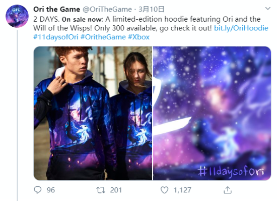Open the Ori the Game profile avatar
The width and height of the screenshot is (277, 201).
17,16
